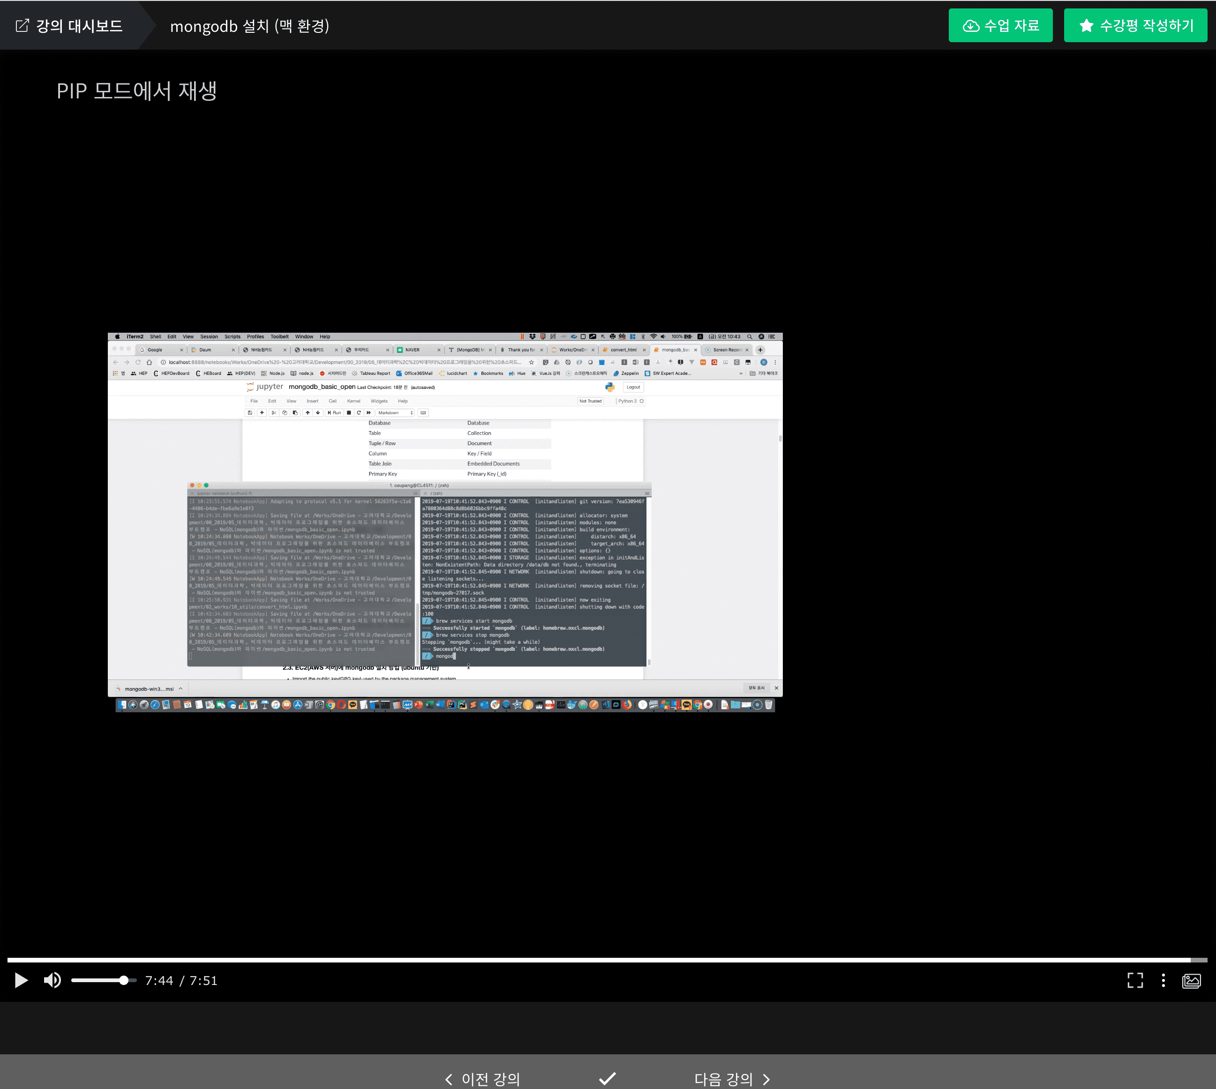The width and height of the screenshot is (1216, 1089).
Task: Expand the mongodb-win3 msi download chevron
Action: pyautogui.click(x=180, y=689)
